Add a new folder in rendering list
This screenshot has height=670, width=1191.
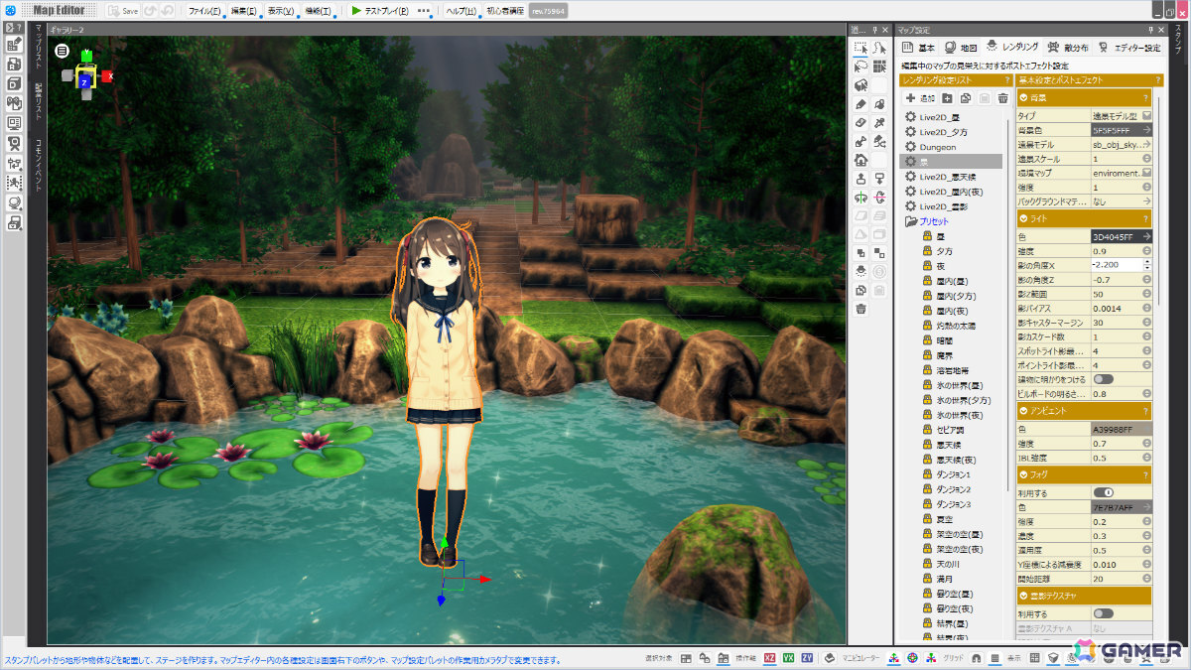[947, 98]
